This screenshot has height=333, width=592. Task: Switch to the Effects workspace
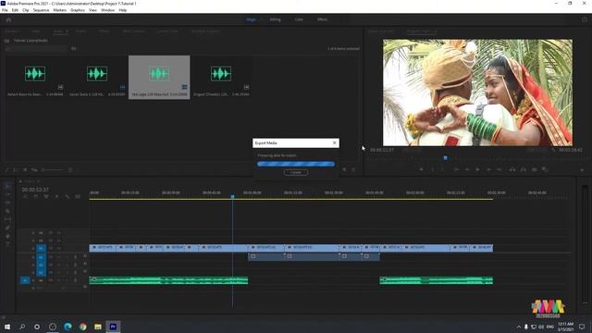pyautogui.click(x=322, y=19)
